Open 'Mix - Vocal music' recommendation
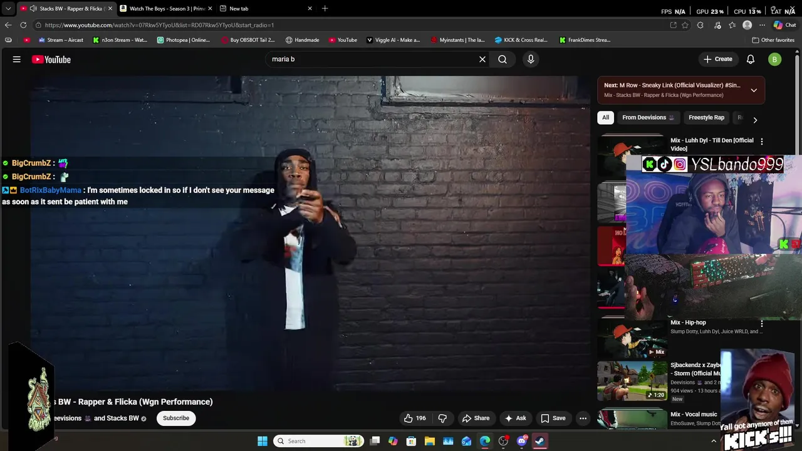Screen dimensions: 802x451 click(694, 415)
